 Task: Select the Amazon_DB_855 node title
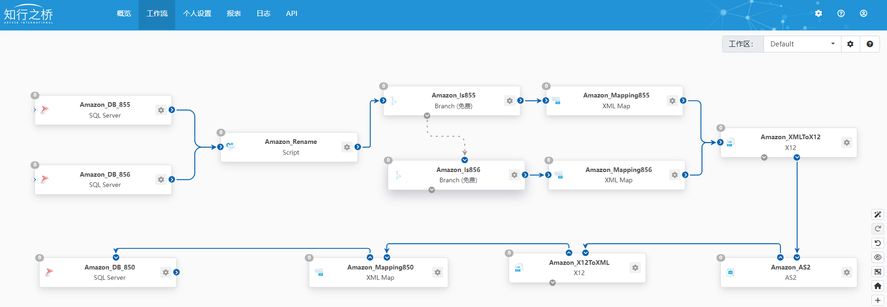tap(105, 105)
